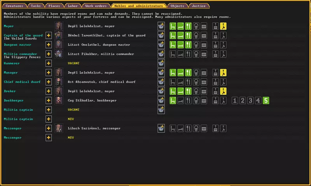Open the Places tab

coord(54,6)
